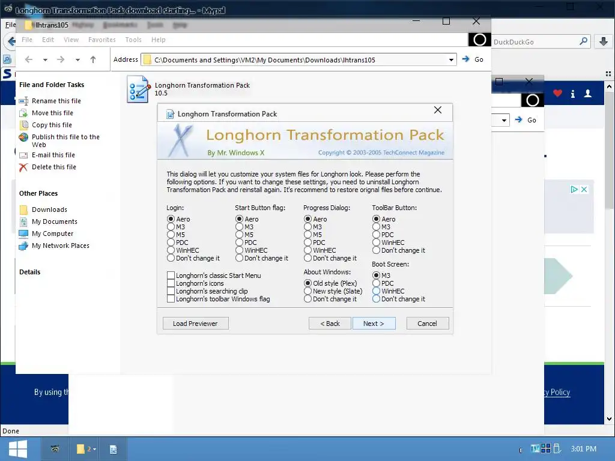The height and width of the screenshot is (461, 615).
Task: Click the red heart icon on webpage
Action: point(557,93)
